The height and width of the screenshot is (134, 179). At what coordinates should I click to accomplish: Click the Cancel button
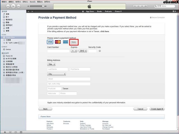140,109
